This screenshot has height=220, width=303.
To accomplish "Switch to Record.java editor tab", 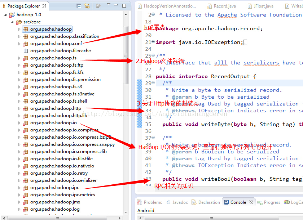I will 221,6.
